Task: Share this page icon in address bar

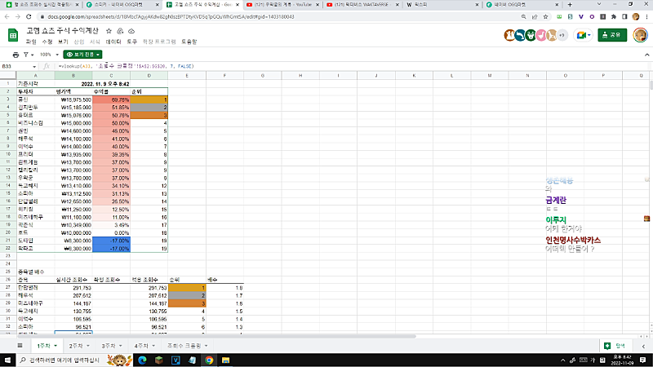Action: point(535,16)
